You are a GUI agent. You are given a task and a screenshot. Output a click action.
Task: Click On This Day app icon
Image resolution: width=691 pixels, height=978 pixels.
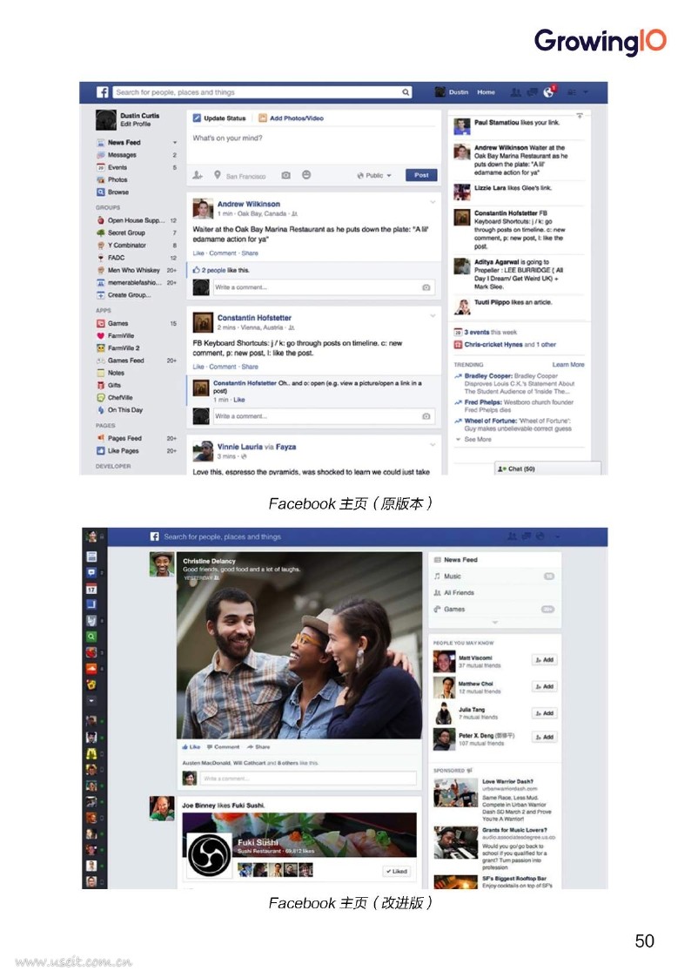pyautogui.click(x=100, y=410)
